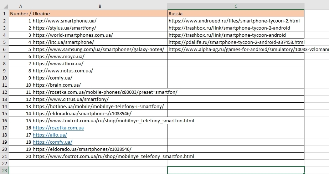Screen dimensions: 329x174
Task: Select the pdalife.ru URL cell
Action: click(236, 42)
